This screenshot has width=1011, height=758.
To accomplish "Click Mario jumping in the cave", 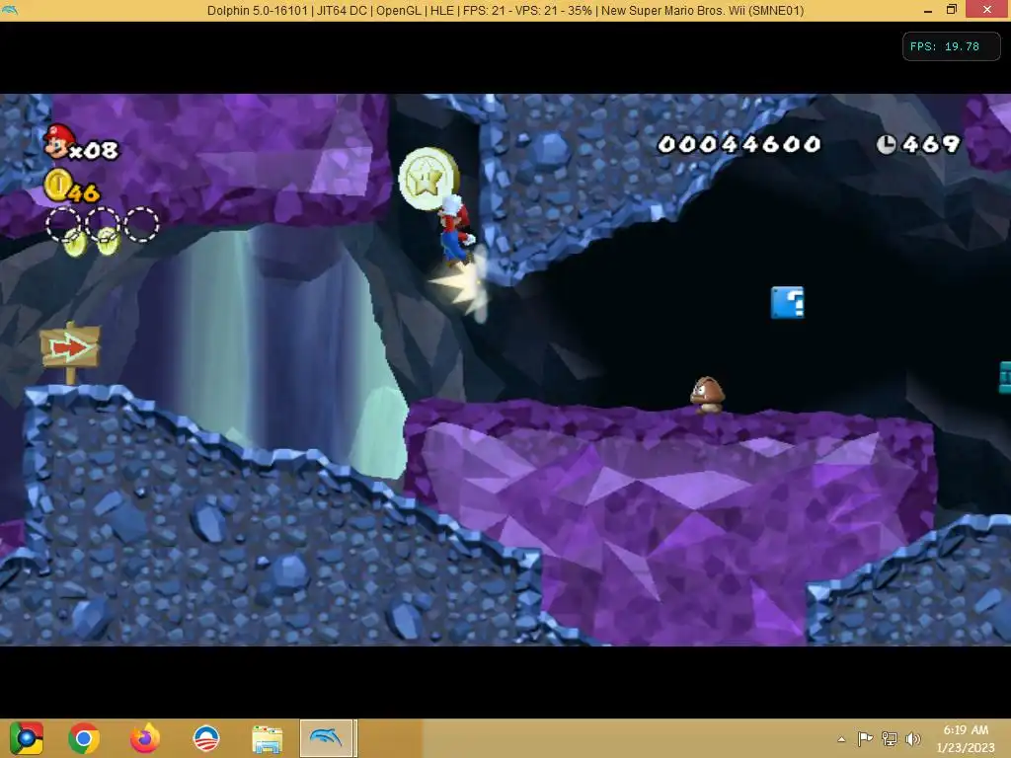I will coord(456,229).
